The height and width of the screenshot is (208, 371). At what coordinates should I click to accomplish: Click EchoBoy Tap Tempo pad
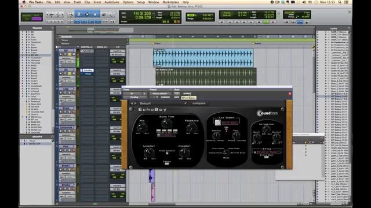[218, 122]
